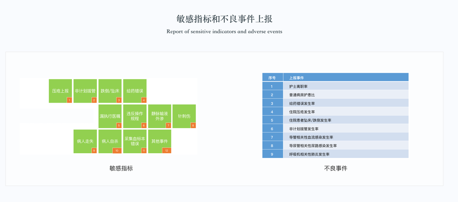The image size is (458, 202).
Task: Select the 采集血标本错误 tile
Action: 135,141
